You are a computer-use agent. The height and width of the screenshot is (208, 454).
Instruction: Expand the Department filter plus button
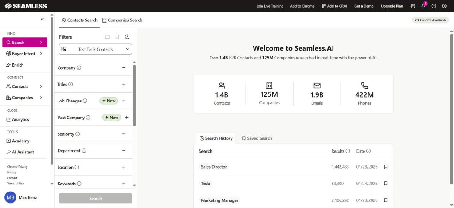124,151
